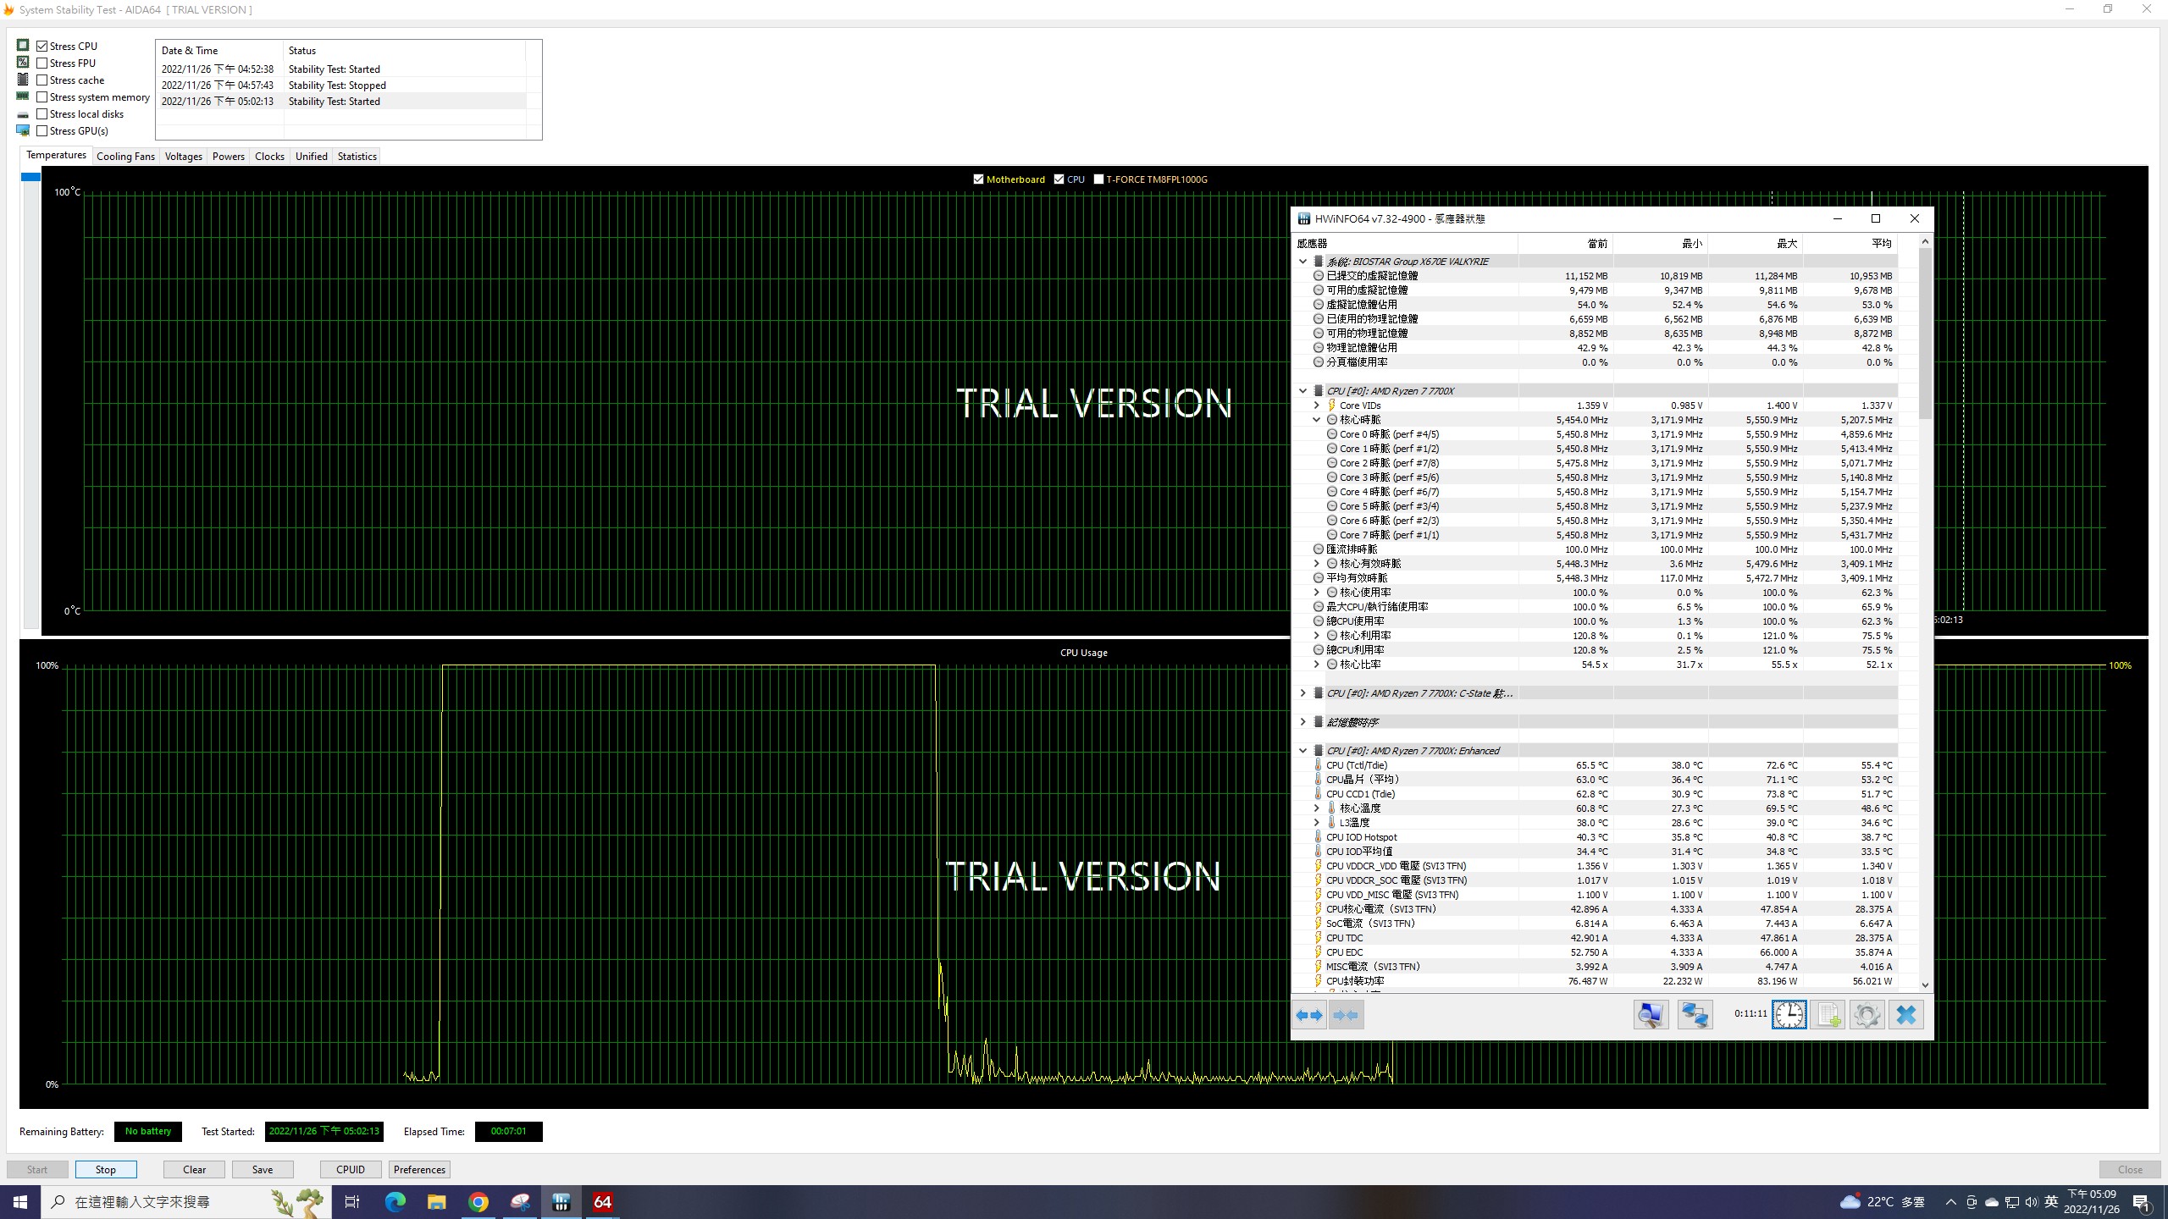Click the collapse-columns arrows button in HWiNFO64
Screen dimensions: 2168x1219
(x=1346, y=1014)
